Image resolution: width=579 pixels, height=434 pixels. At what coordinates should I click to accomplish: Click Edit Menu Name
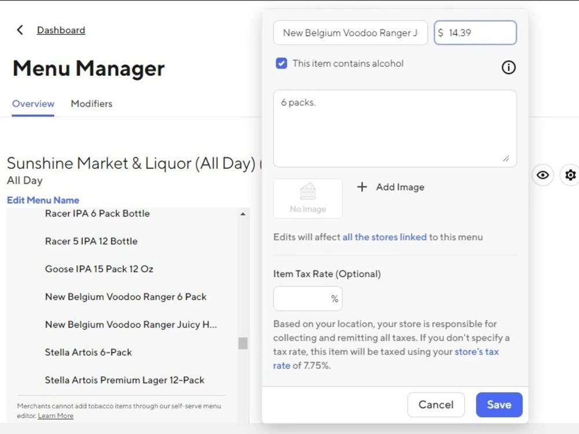(x=43, y=200)
